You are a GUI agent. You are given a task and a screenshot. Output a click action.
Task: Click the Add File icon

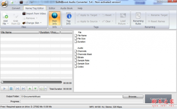click(5, 16)
